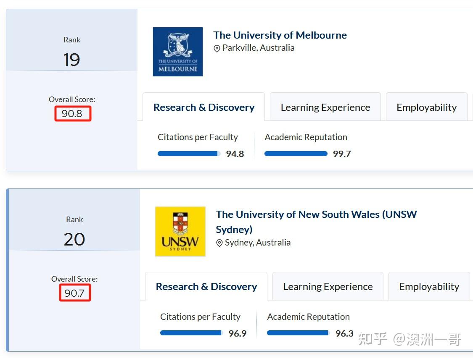Click the Overall Score label on Melbourne's card
The image size is (473, 358).
[72, 99]
